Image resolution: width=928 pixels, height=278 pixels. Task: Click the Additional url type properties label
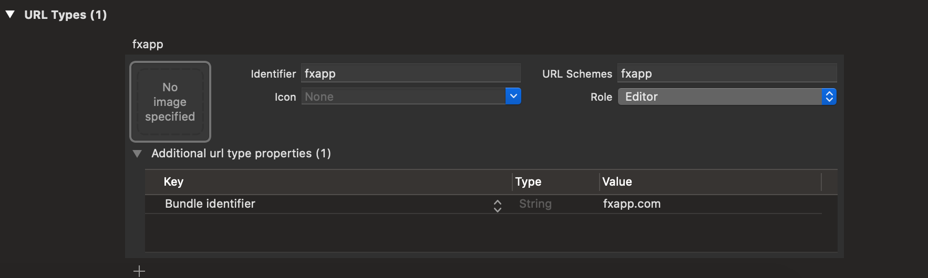click(x=241, y=154)
